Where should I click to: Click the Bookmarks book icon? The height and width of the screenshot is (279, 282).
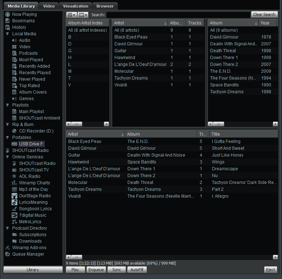(x=7, y=21)
